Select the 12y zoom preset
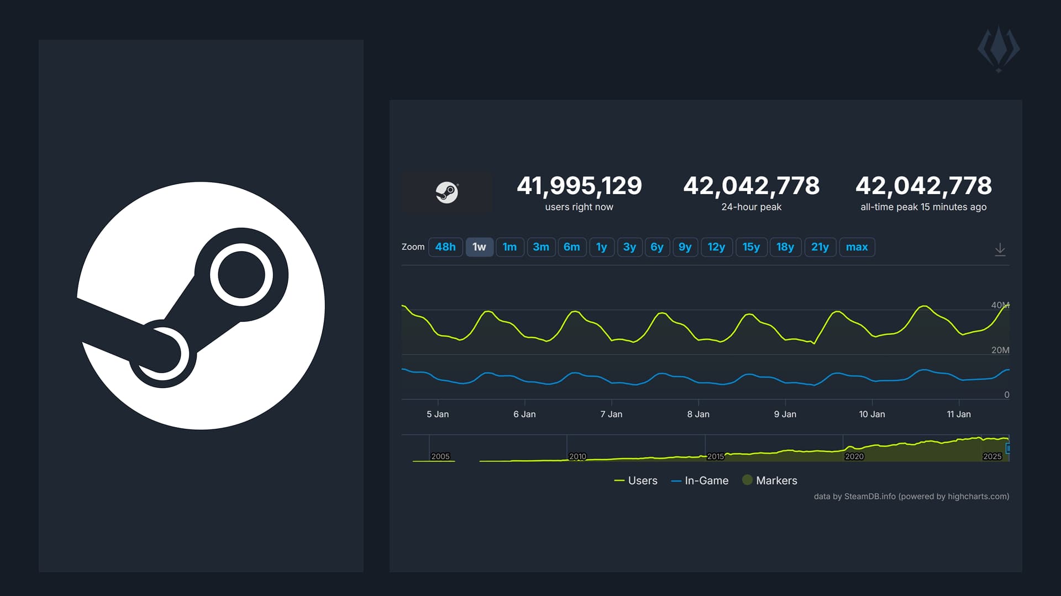This screenshot has height=596, width=1061. tap(717, 247)
